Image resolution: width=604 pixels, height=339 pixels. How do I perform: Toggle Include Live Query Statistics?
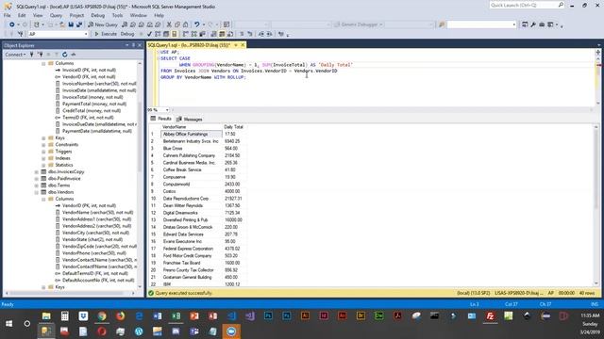tap(193, 34)
